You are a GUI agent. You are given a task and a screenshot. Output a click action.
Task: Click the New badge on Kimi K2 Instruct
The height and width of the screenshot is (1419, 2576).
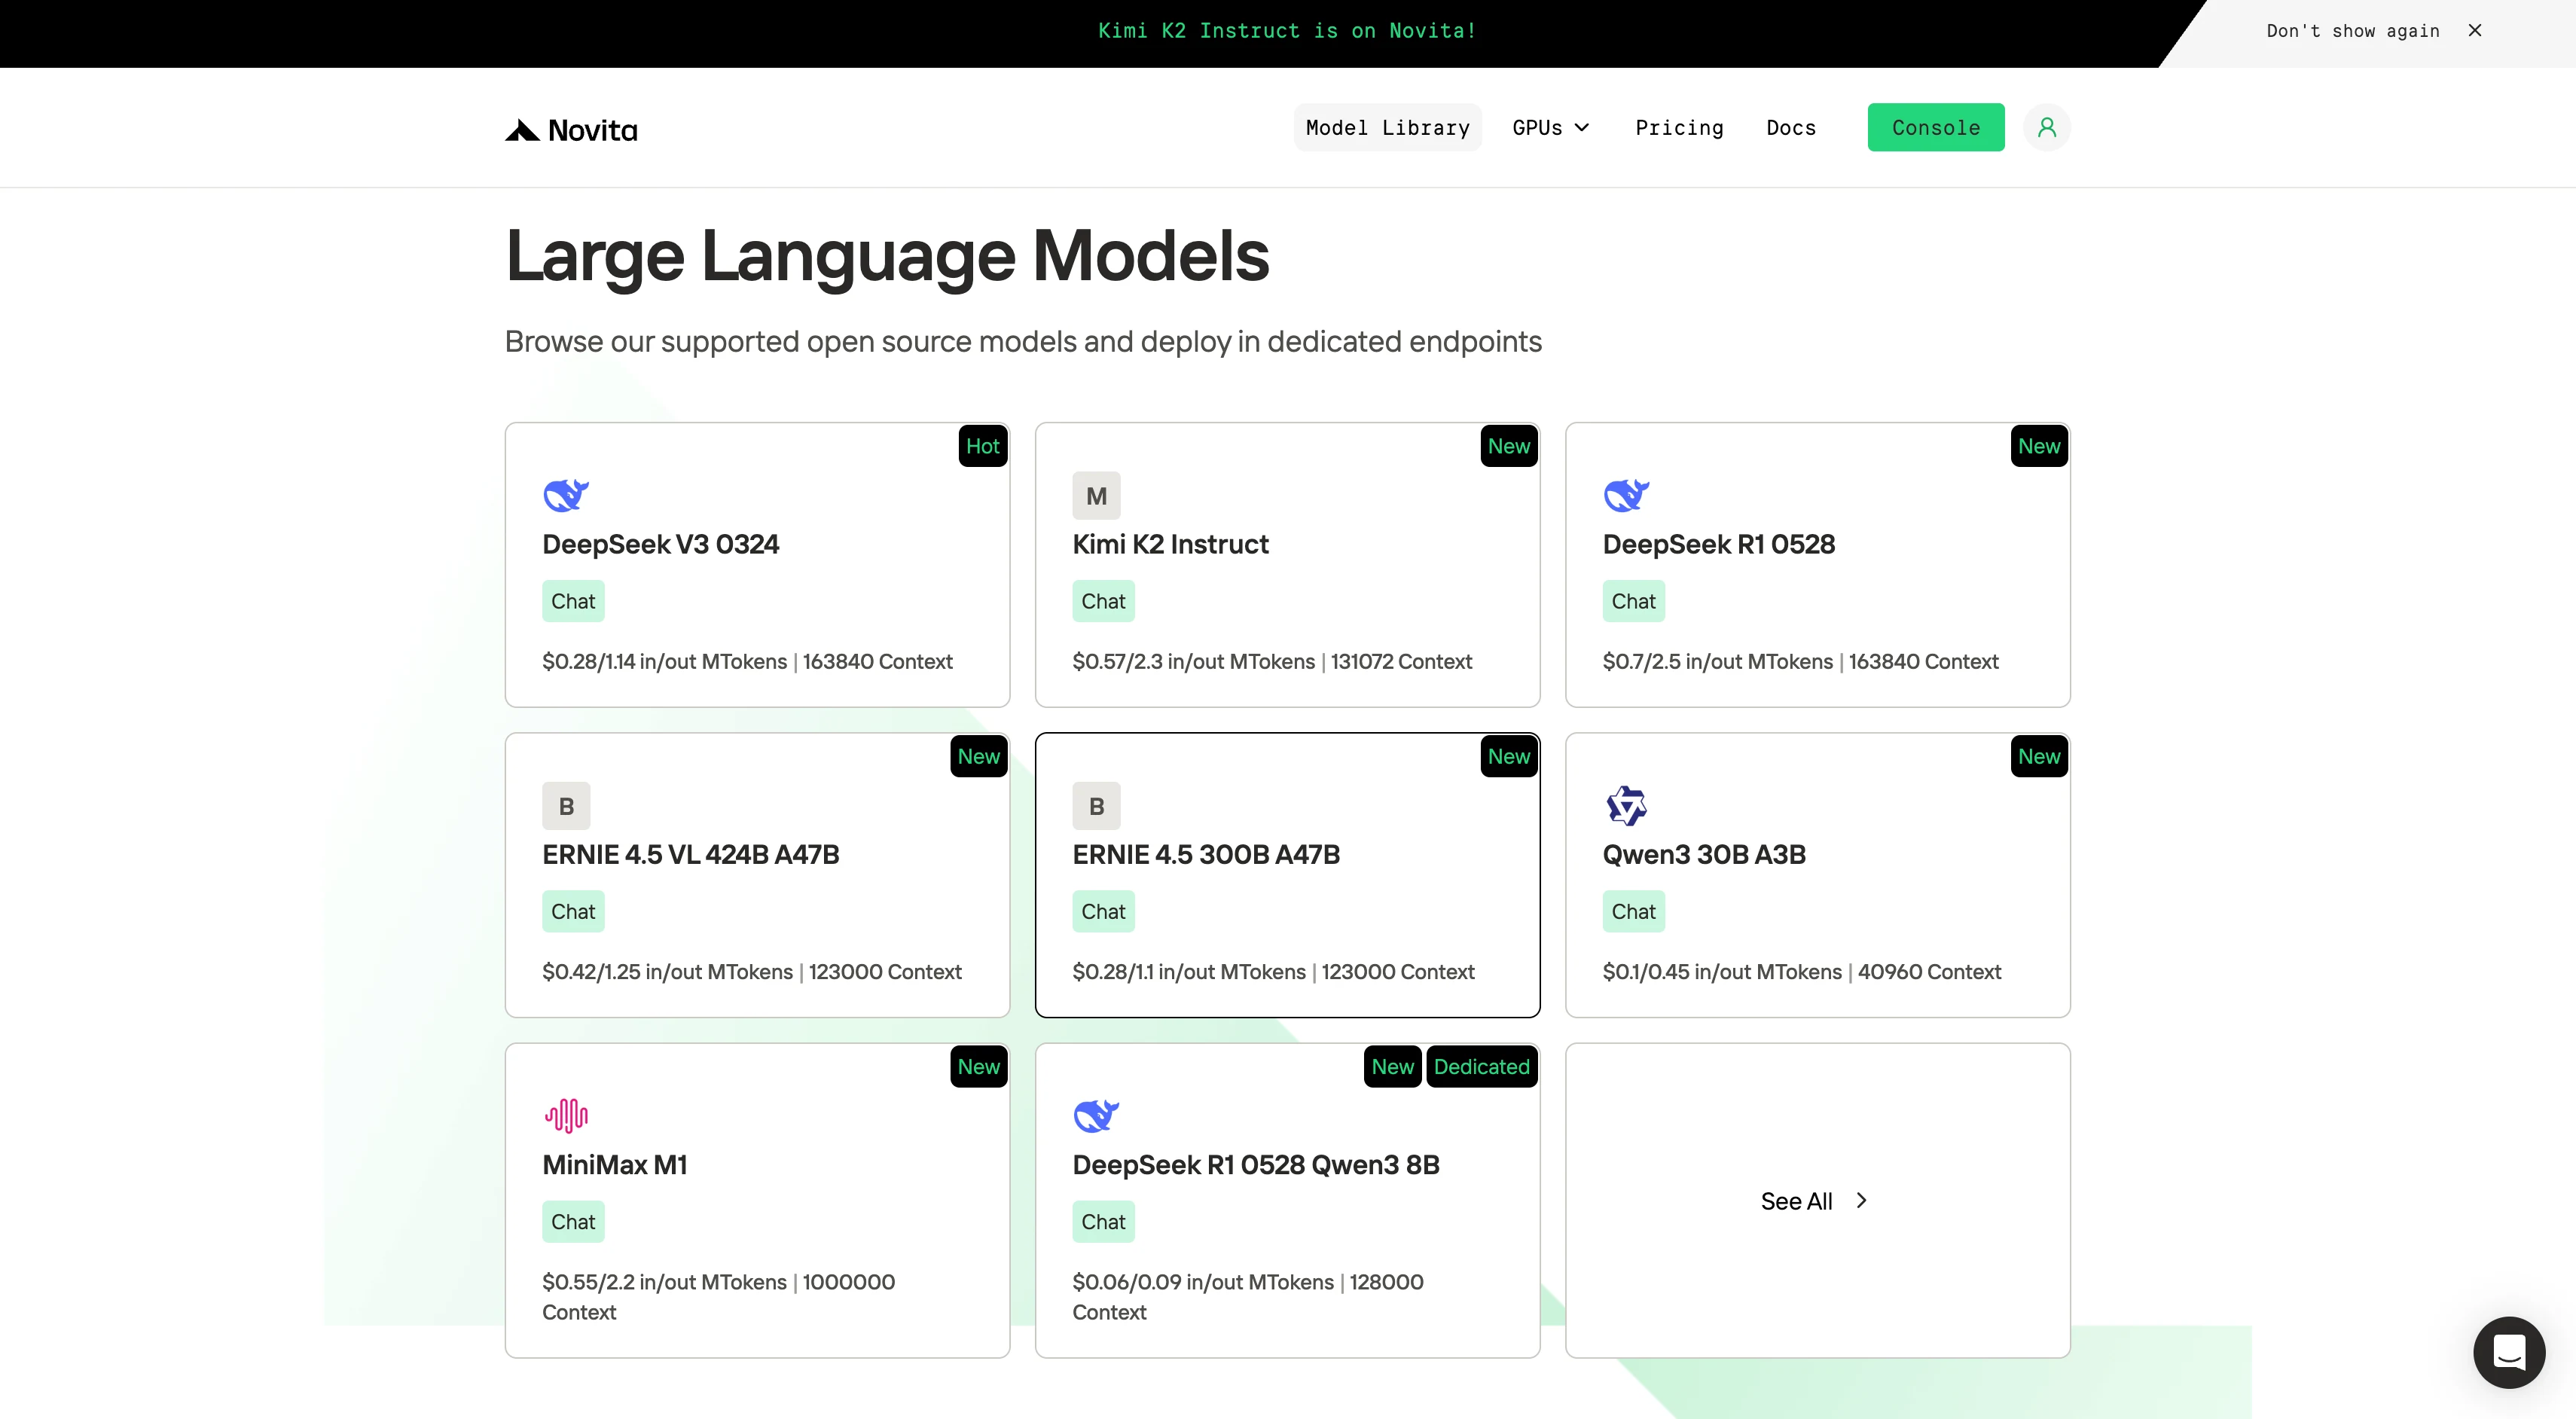coord(1508,446)
